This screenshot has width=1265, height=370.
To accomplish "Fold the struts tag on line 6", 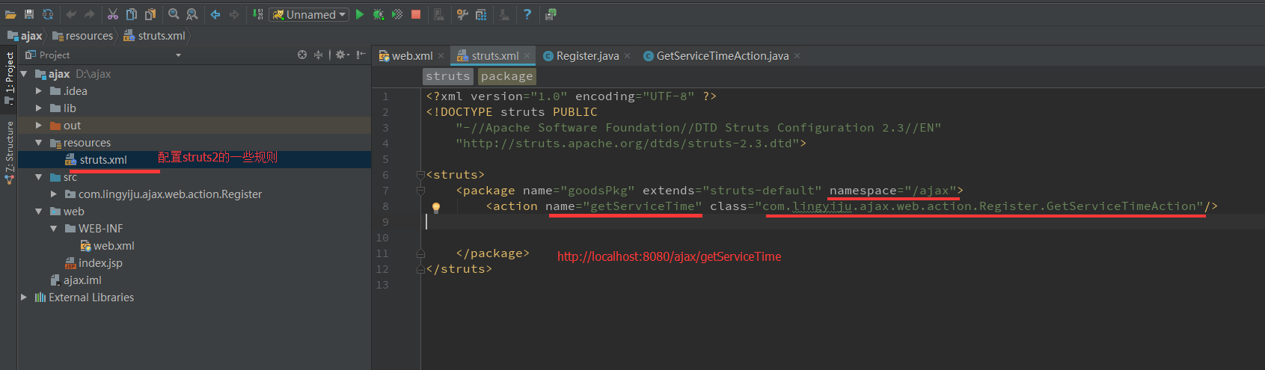I will click(420, 175).
